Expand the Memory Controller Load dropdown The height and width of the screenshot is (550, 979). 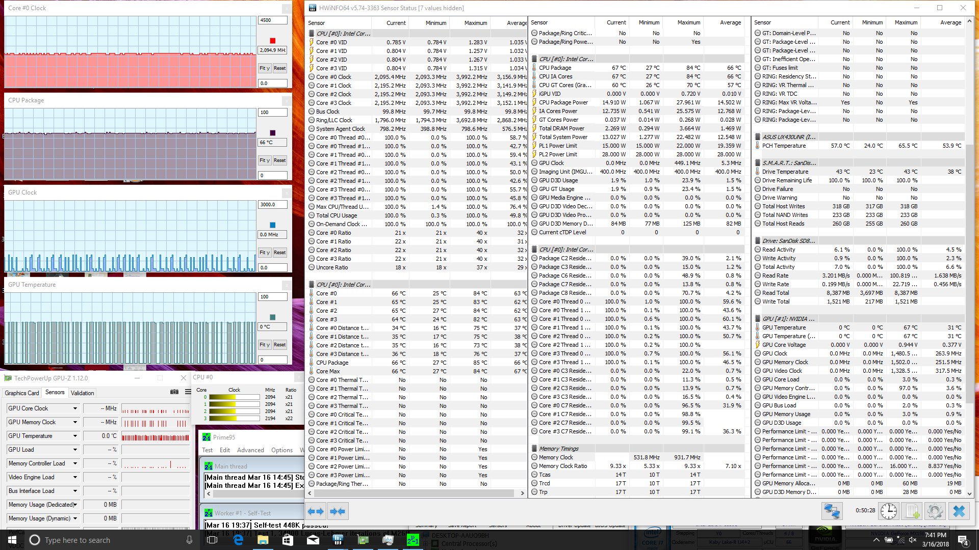click(x=75, y=463)
